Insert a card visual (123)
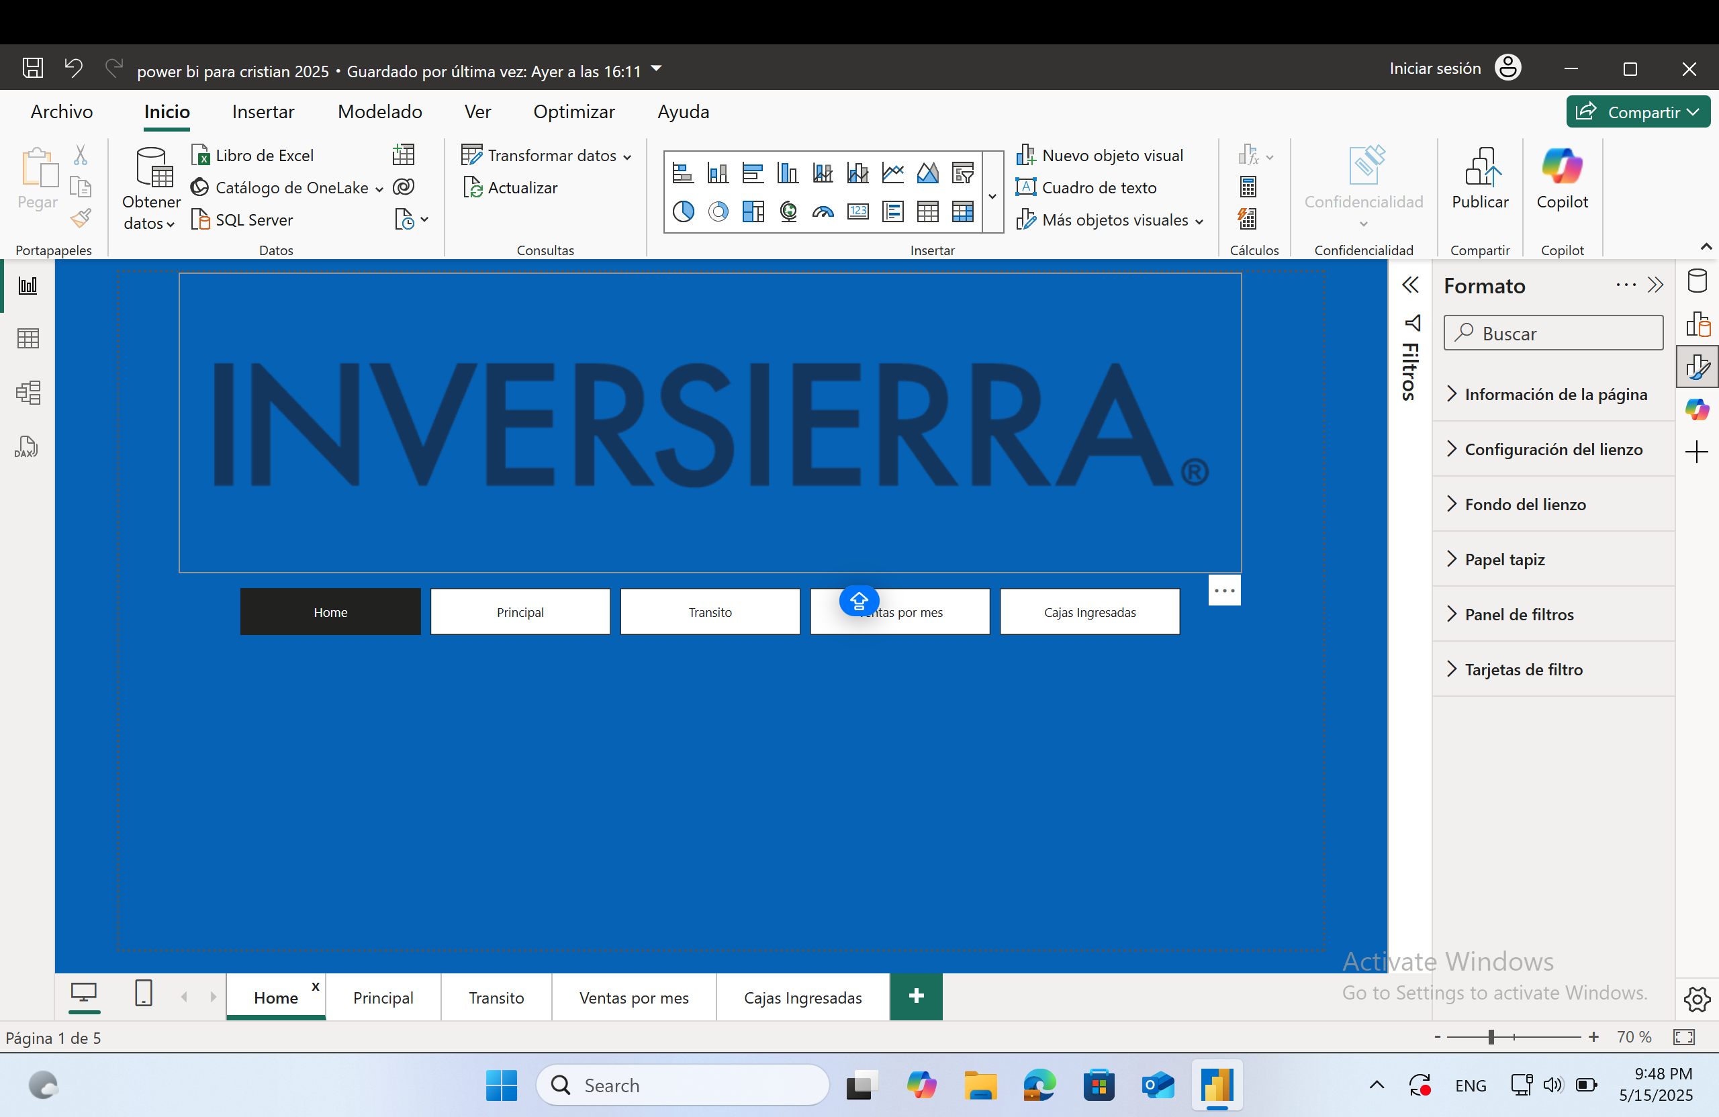1719x1117 pixels. click(857, 211)
